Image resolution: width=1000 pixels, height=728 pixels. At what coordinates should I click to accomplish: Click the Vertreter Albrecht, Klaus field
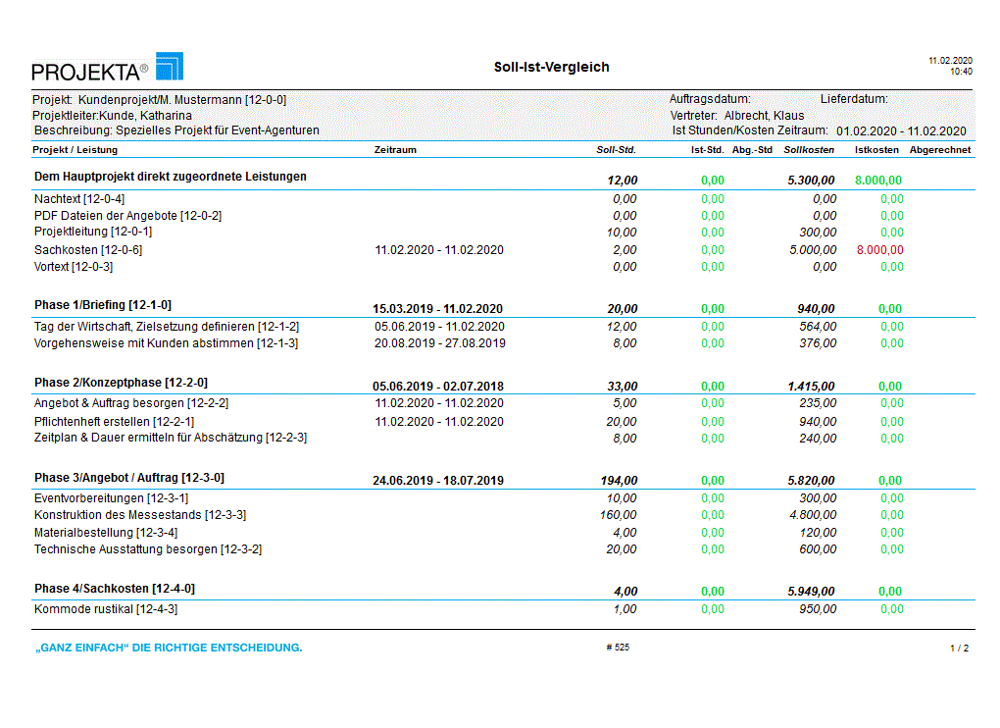pyautogui.click(x=736, y=115)
